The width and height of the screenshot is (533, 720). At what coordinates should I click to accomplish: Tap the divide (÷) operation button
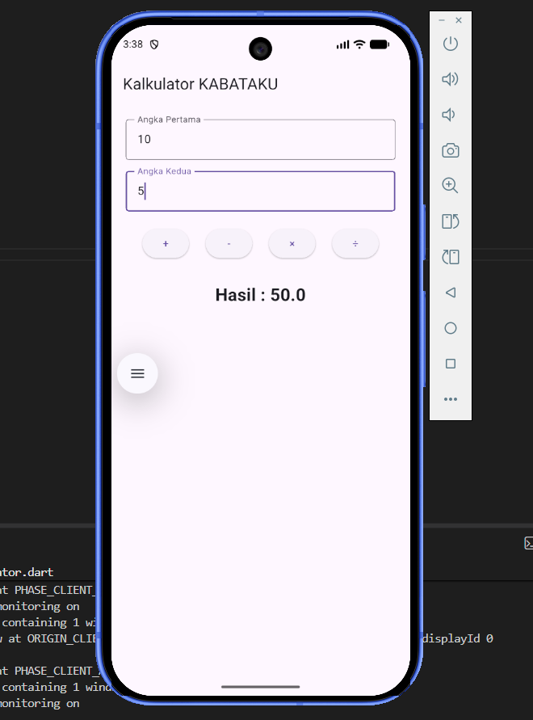point(355,244)
